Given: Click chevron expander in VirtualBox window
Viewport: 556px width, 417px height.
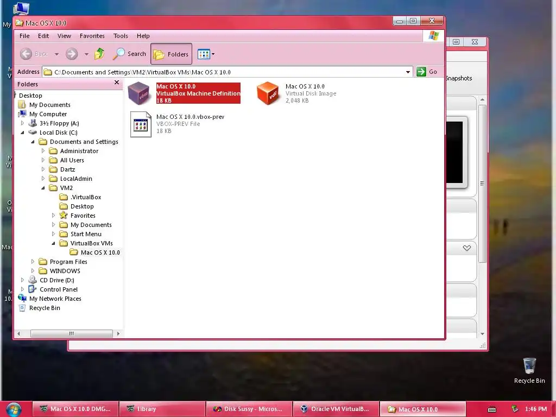Looking at the screenshot, I should [466, 248].
